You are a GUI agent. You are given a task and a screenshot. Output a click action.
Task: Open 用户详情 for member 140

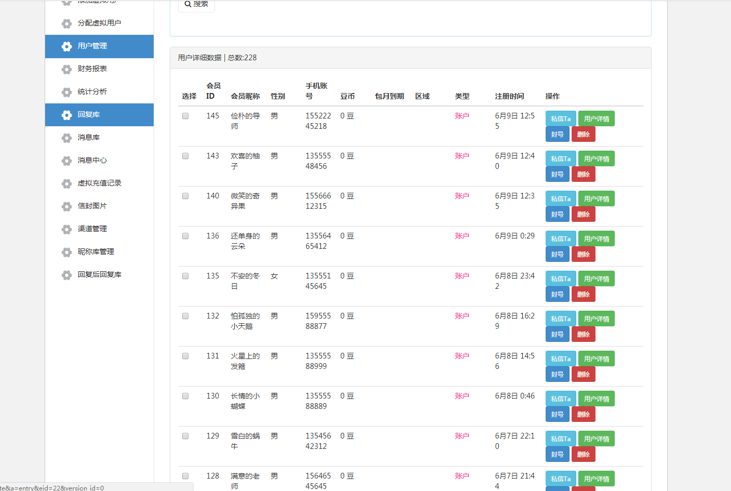596,199
